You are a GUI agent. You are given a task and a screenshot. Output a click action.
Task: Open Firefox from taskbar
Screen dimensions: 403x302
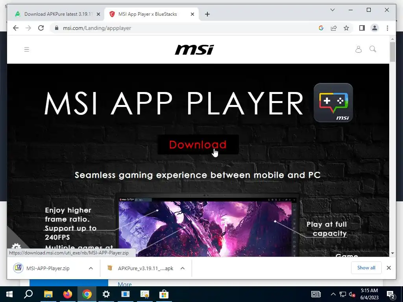68,294
